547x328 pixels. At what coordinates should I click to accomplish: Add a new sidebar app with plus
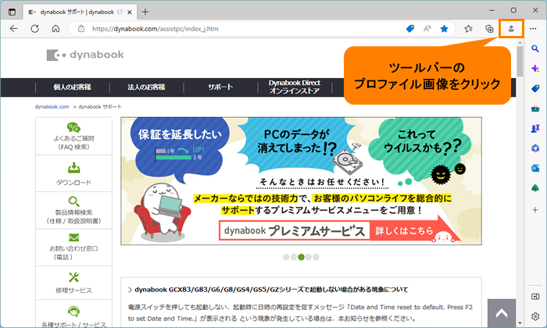coord(535,210)
